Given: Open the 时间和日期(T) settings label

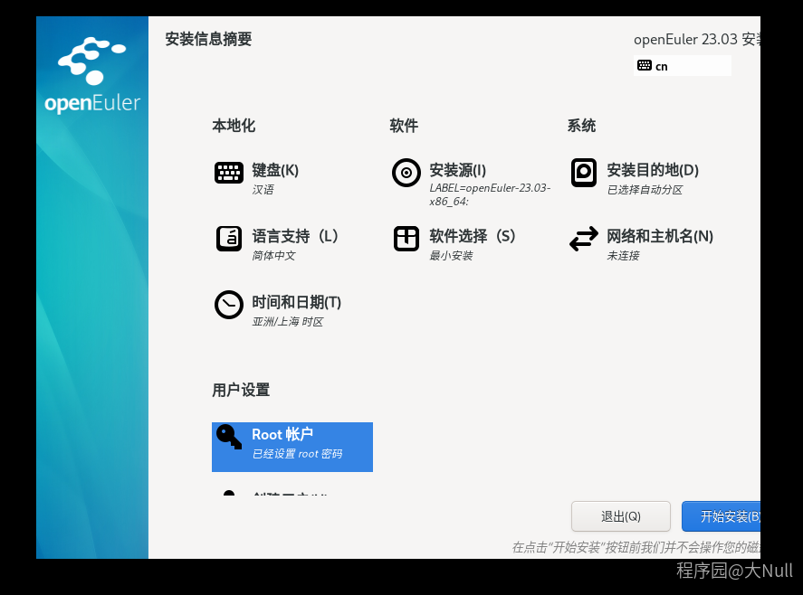Looking at the screenshot, I should 296,302.
